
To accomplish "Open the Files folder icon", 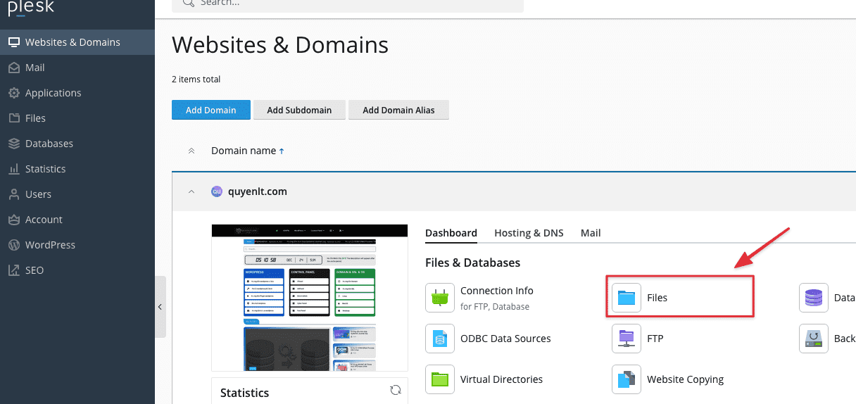I will pyautogui.click(x=626, y=298).
